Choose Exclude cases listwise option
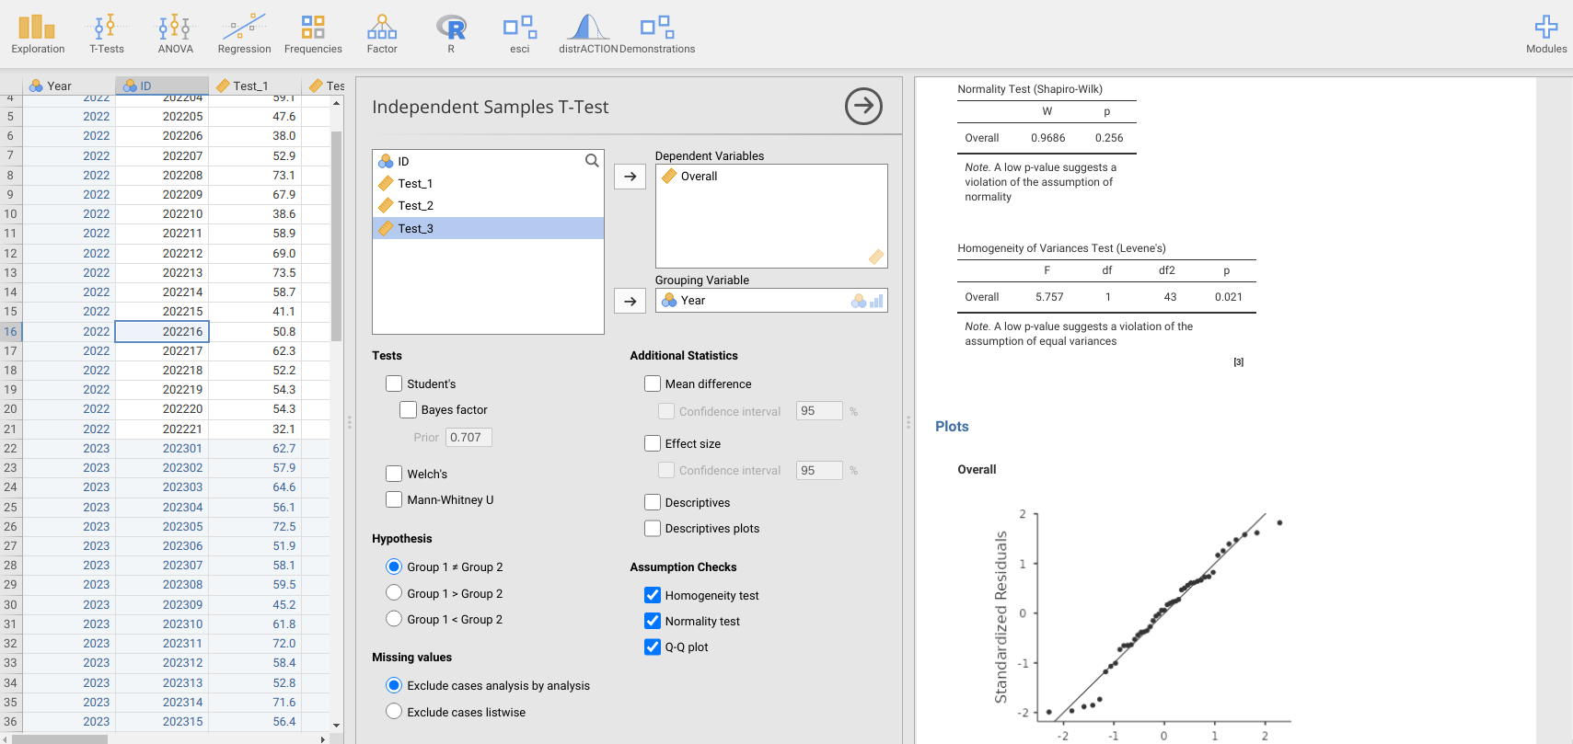This screenshot has height=744, width=1573. pos(394,712)
